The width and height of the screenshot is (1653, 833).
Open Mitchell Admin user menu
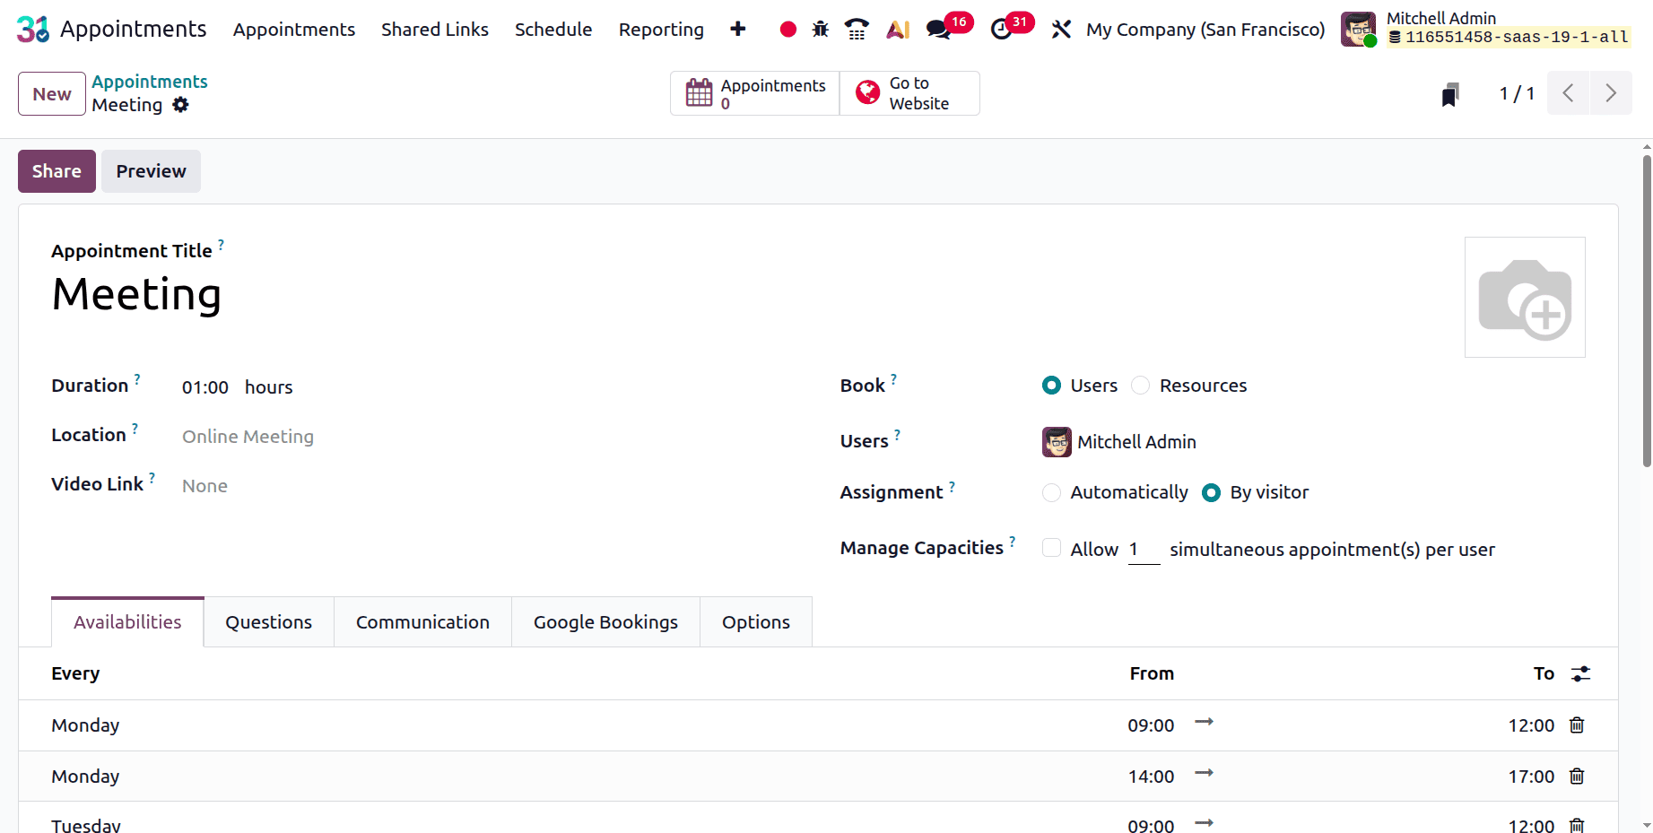1486,29
